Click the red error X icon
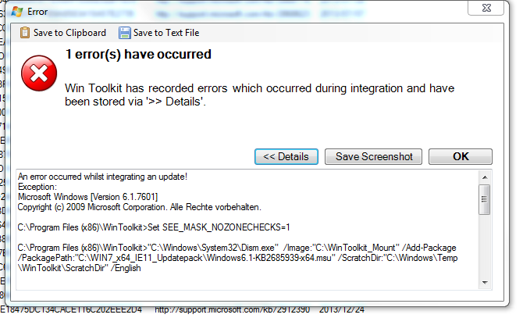The width and height of the screenshot is (523, 318). [x=39, y=73]
